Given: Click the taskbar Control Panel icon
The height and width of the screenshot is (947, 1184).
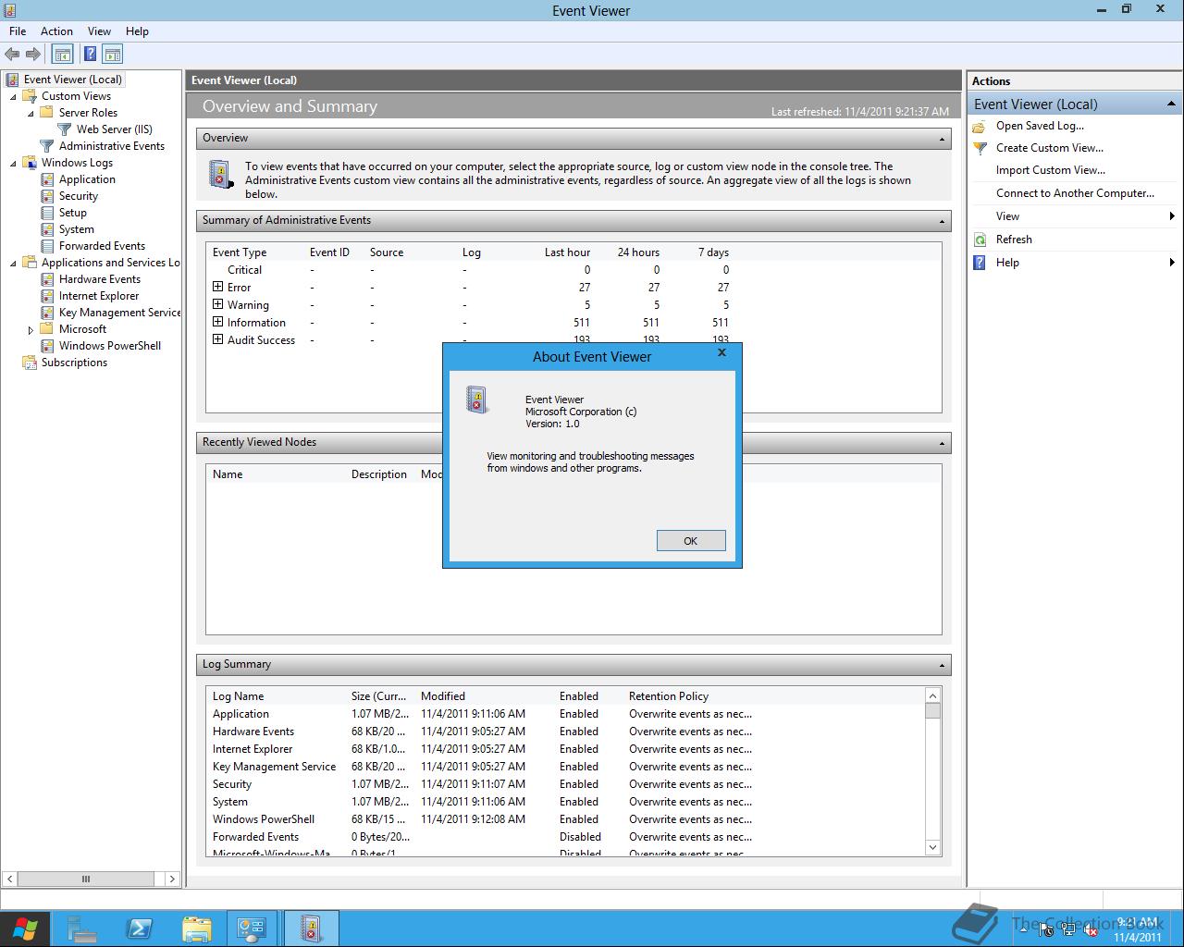Looking at the screenshot, I should point(252,929).
